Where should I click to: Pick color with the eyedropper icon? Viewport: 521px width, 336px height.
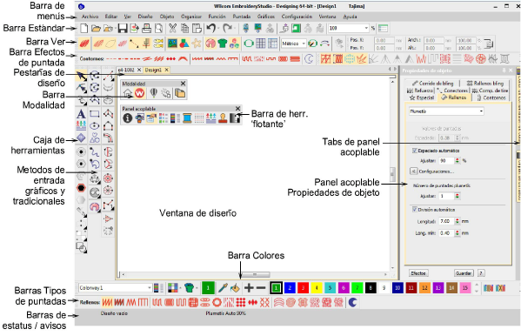[223, 288]
